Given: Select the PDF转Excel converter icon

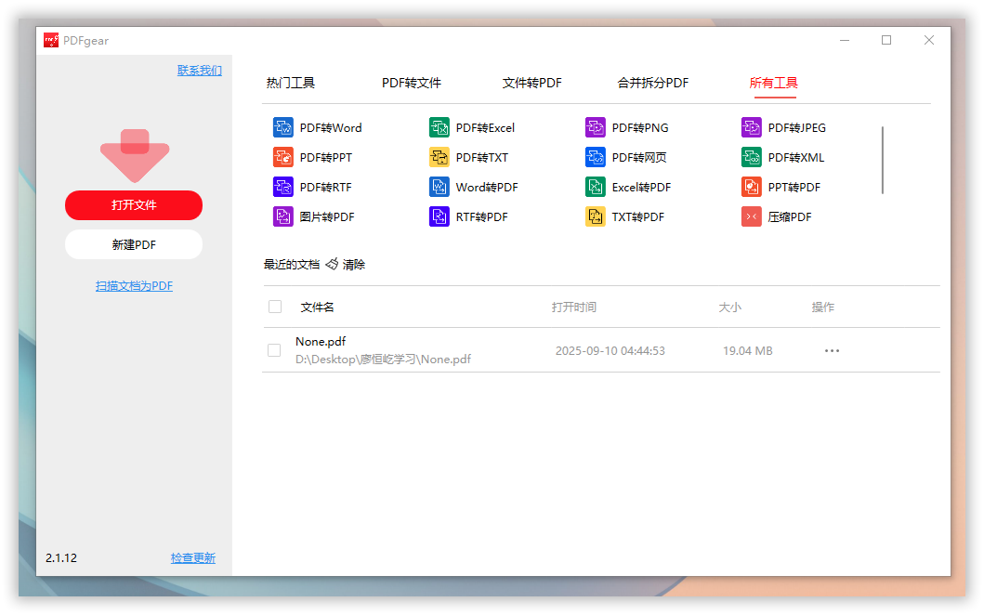Looking at the screenshot, I should (x=440, y=128).
